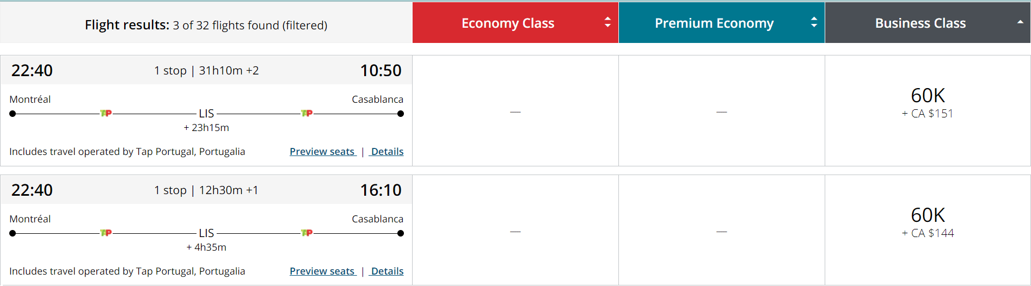Click TAP logo on second leg of 31h10m flight

[307, 113]
